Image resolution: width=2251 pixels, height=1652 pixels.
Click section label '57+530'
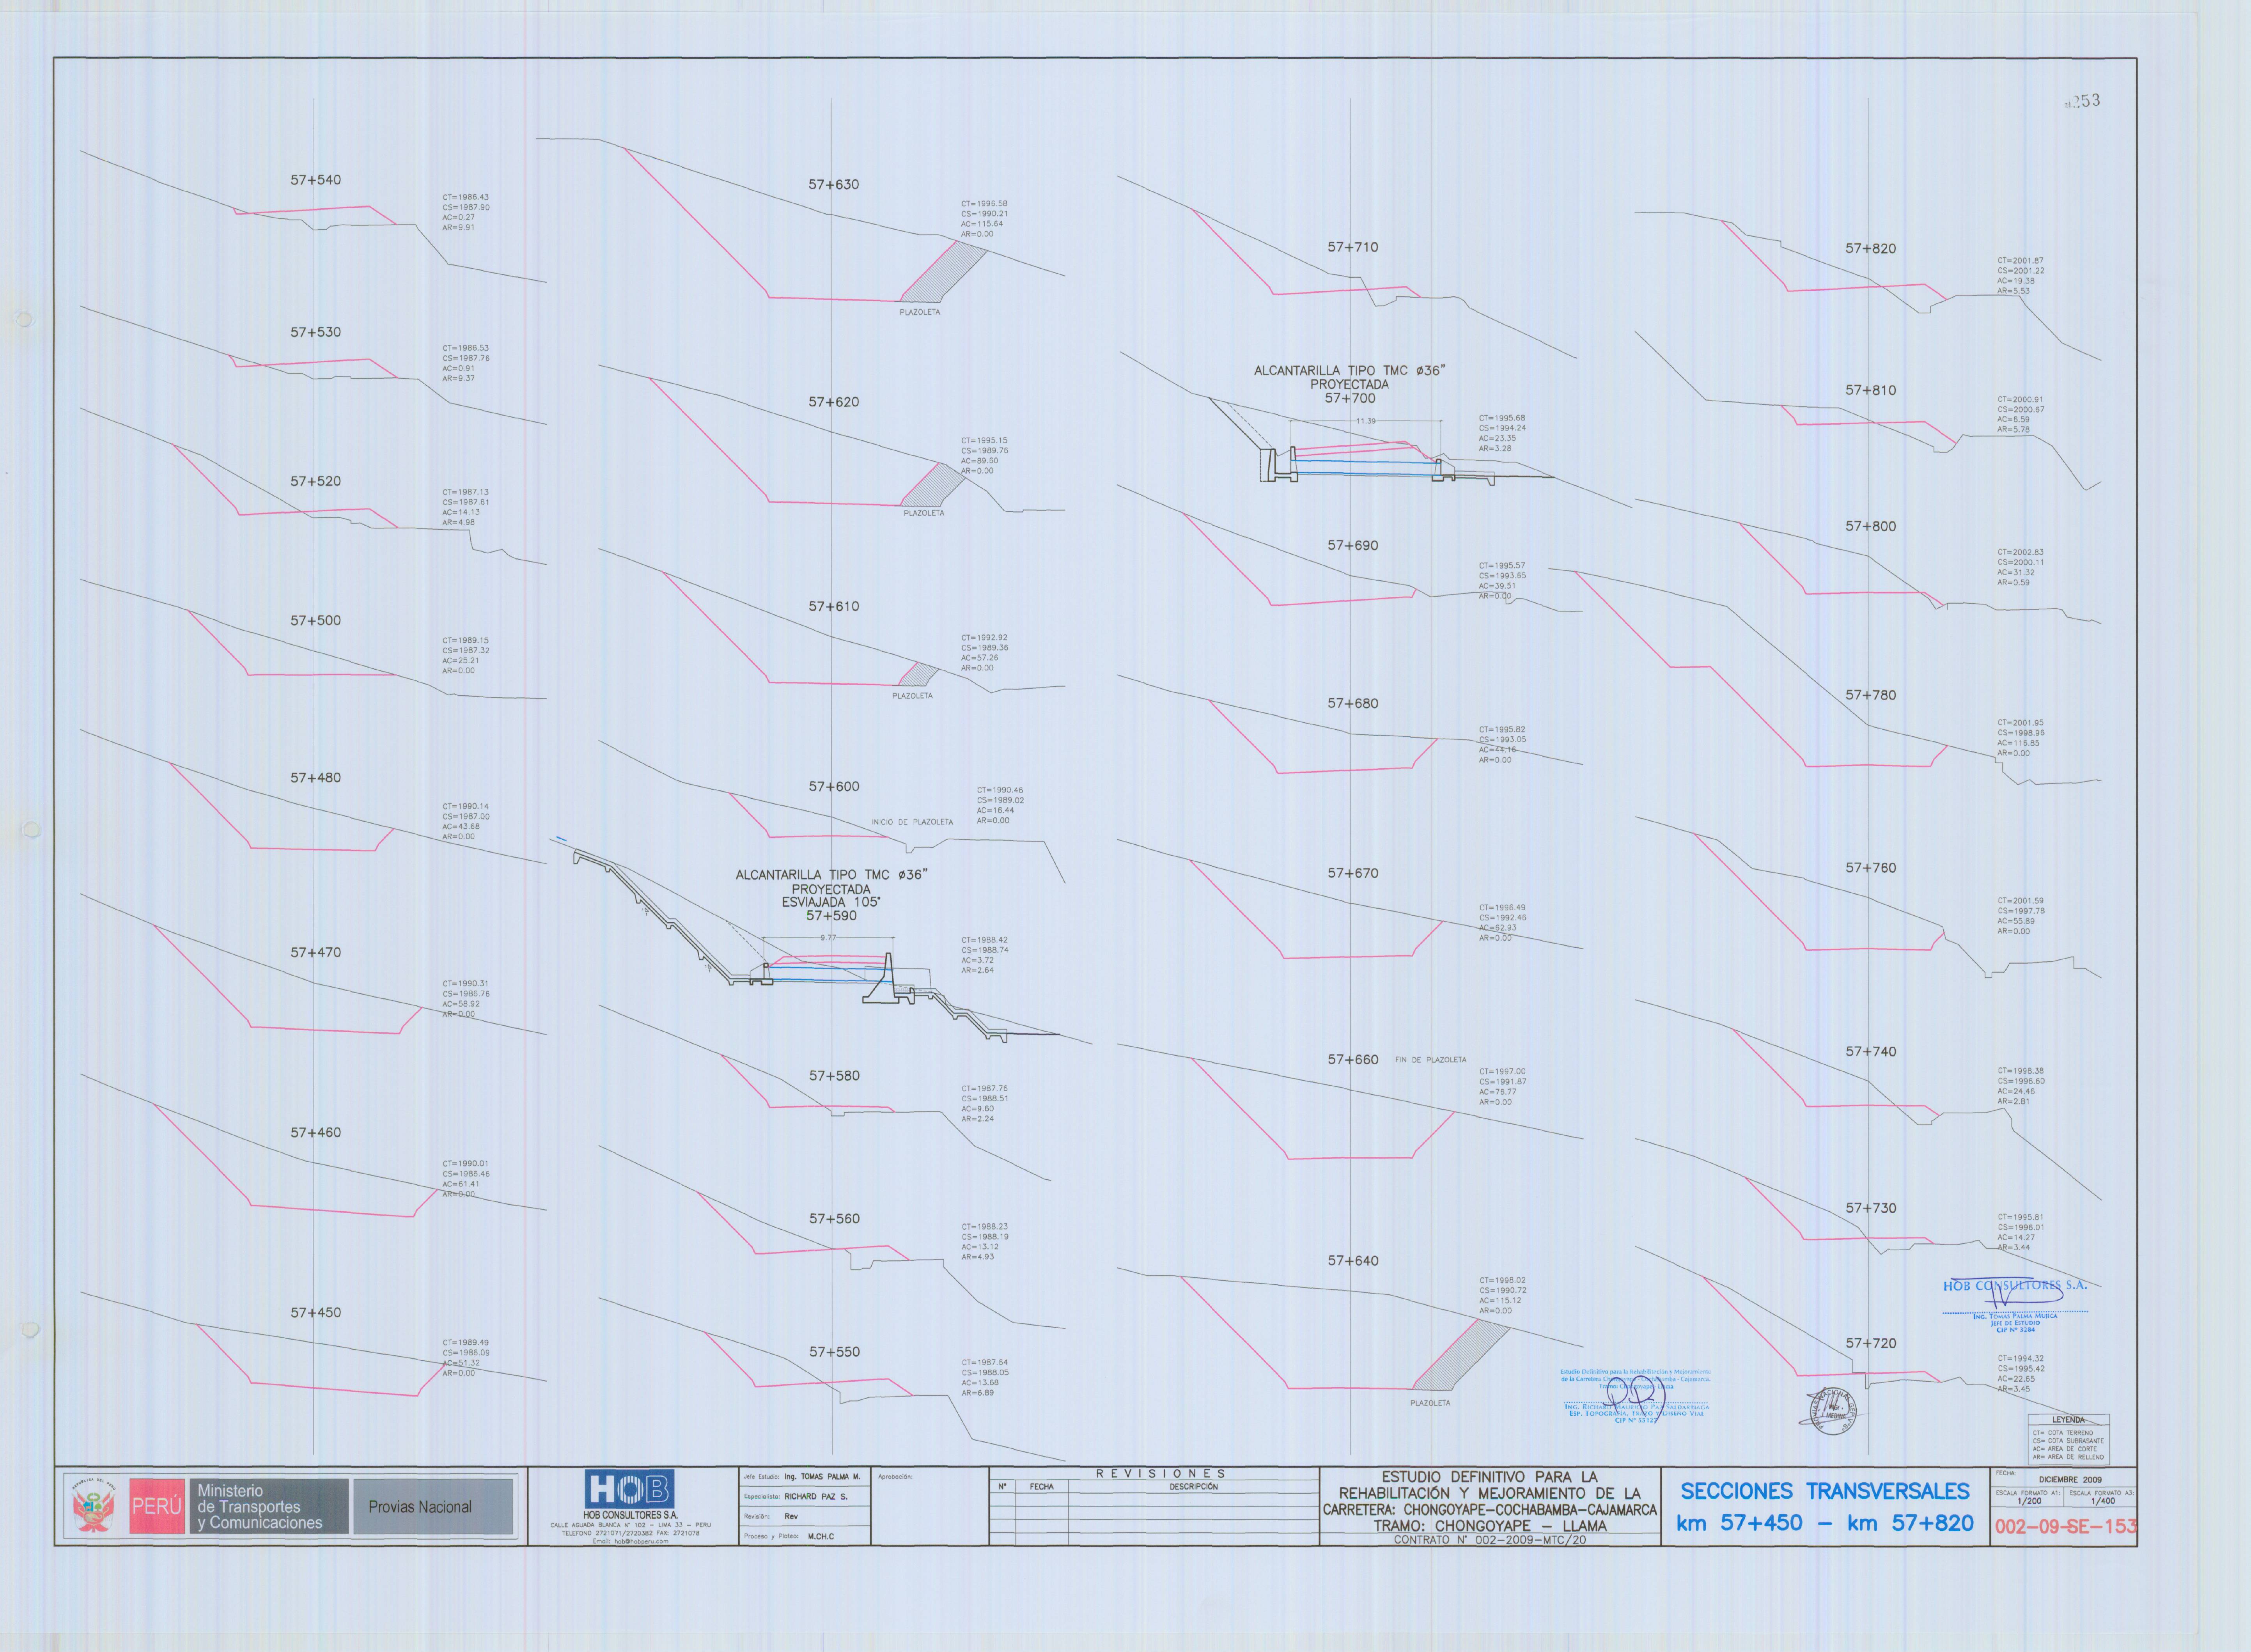coord(316,332)
